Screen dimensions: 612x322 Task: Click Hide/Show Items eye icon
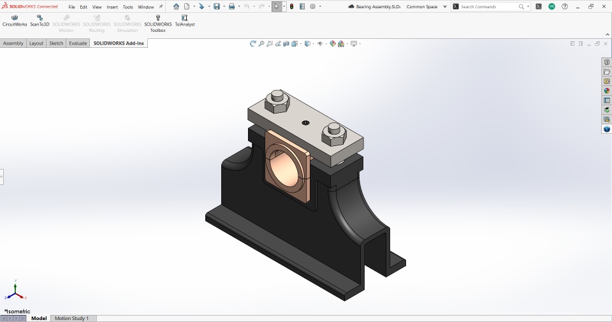[x=319, y=44]
